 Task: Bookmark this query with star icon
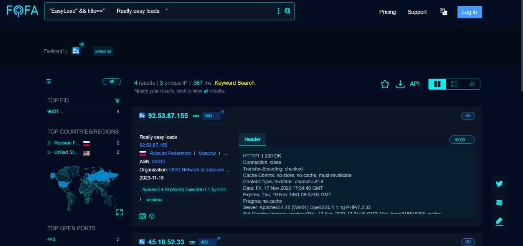coord(385,84)
